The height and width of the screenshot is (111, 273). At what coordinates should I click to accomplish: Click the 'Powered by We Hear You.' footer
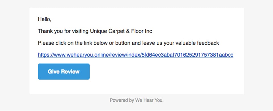(137, 100)
